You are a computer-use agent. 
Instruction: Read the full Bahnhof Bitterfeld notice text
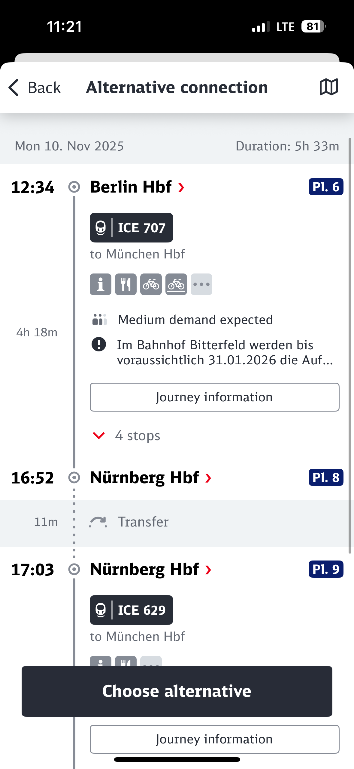pyautogui.click(x=225, y=352)
